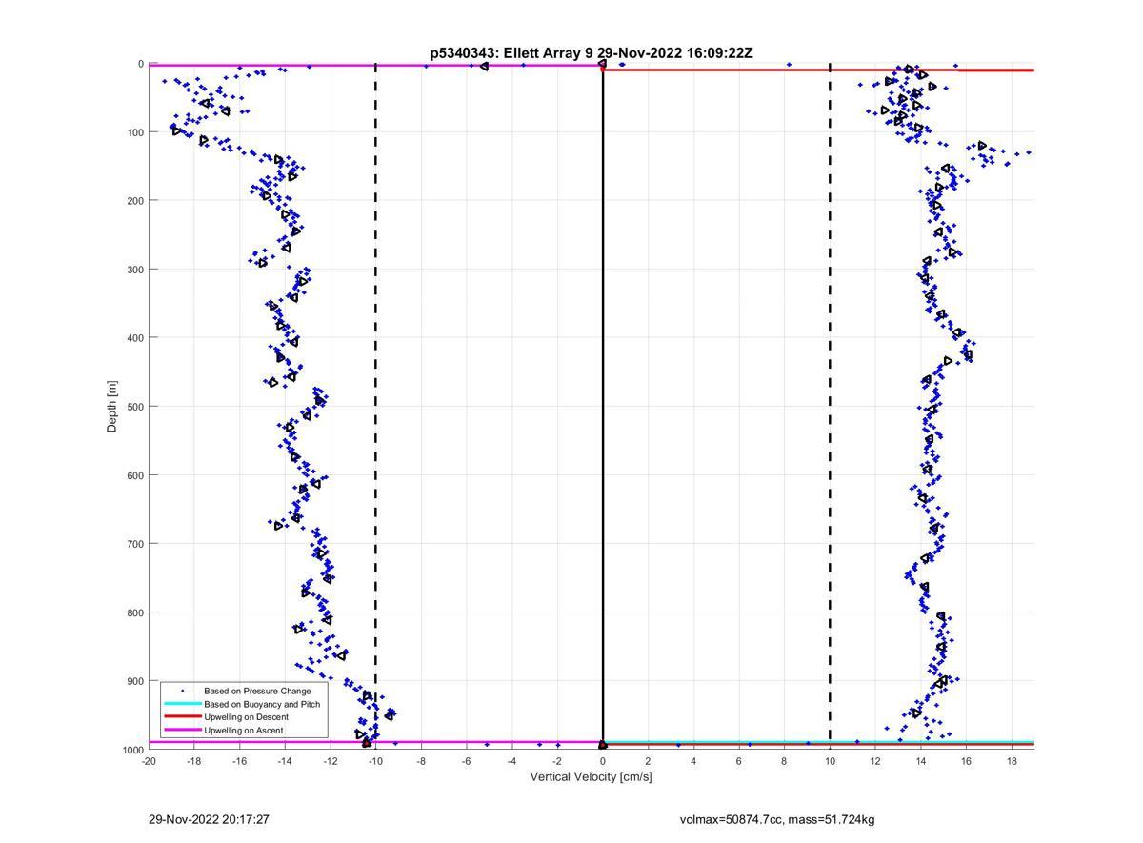Click the x-axis tick label -6
Image resolution: width=1143 pixels, height=843 pixels.
pos(467,761)
